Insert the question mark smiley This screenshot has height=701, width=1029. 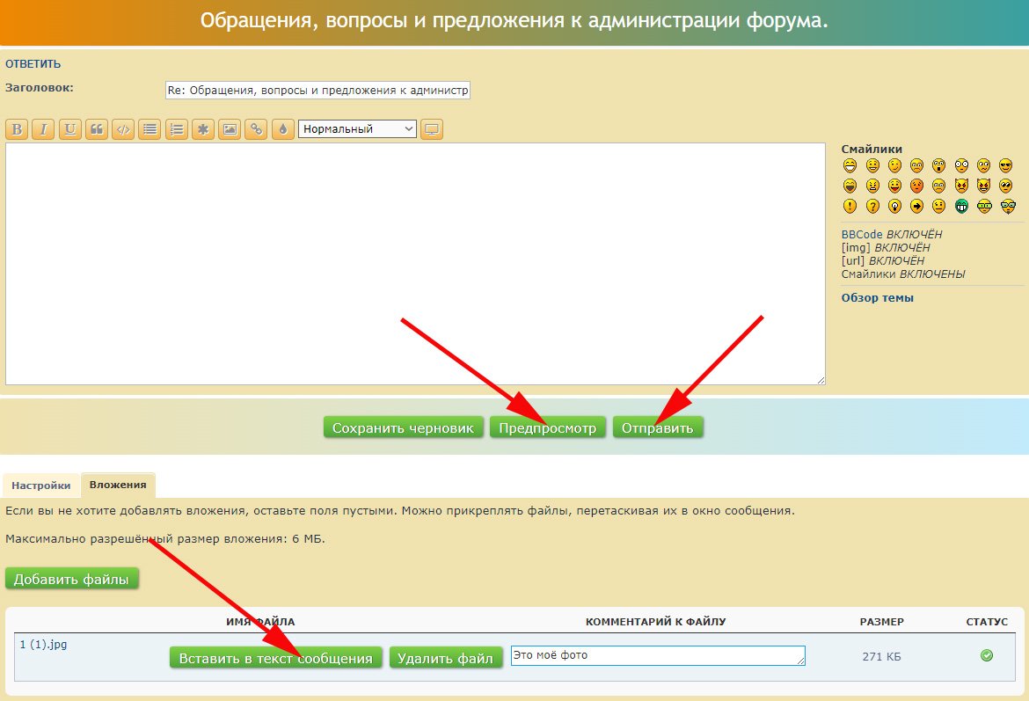point(872,206)
